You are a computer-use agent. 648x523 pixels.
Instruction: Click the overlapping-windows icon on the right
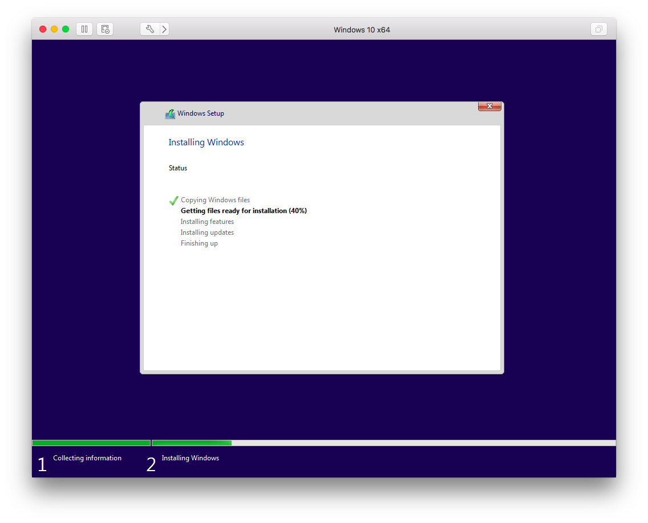click(598, 29)
